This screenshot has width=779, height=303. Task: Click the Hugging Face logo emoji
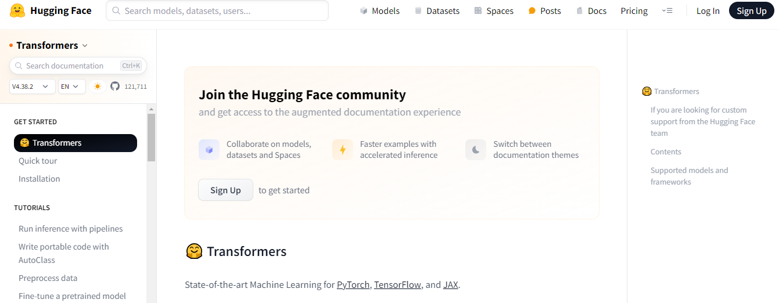tap(17, 10)
